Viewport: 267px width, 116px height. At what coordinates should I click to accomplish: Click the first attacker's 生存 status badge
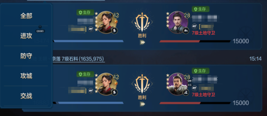click(85, 12)
